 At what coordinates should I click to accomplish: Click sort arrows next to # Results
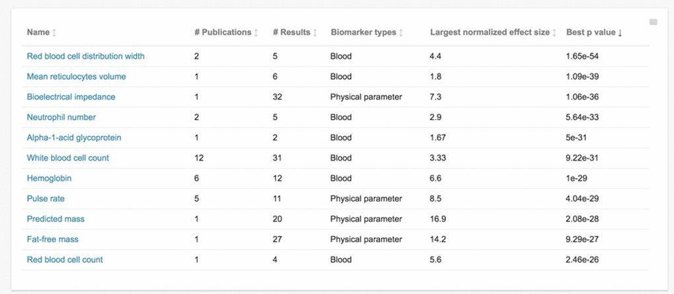point(315,33)
